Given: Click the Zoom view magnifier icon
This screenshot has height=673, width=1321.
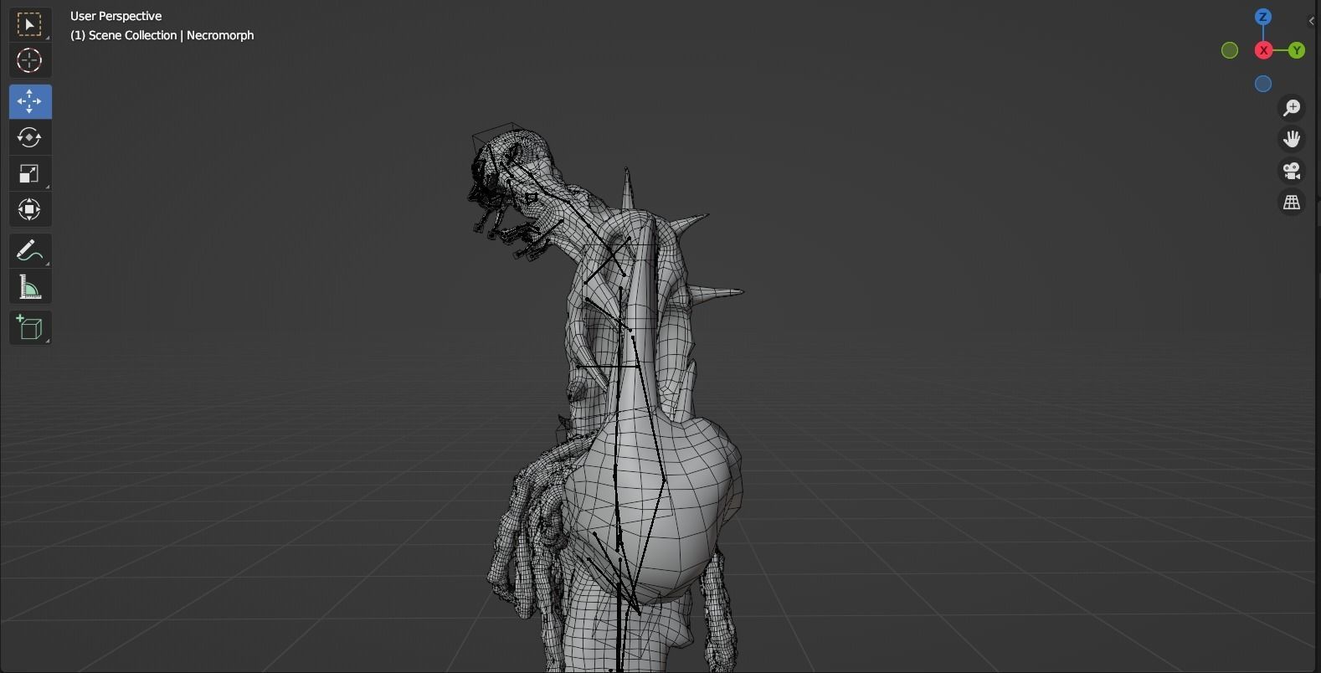Looking at the screenshot, I should 1292,107.
